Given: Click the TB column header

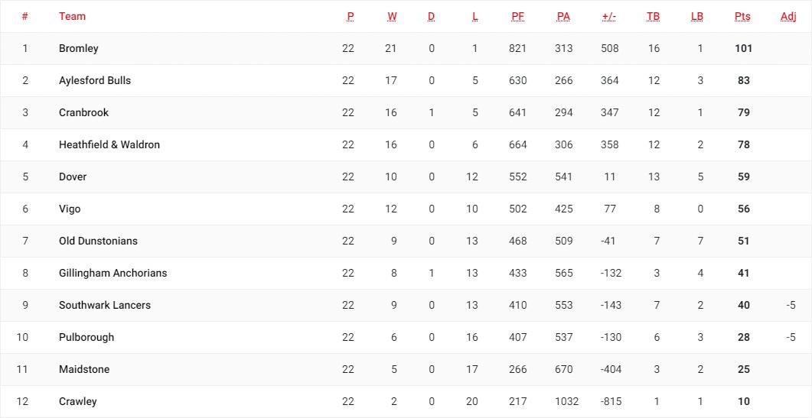Looking at the screenshot, I should point(653,17).
